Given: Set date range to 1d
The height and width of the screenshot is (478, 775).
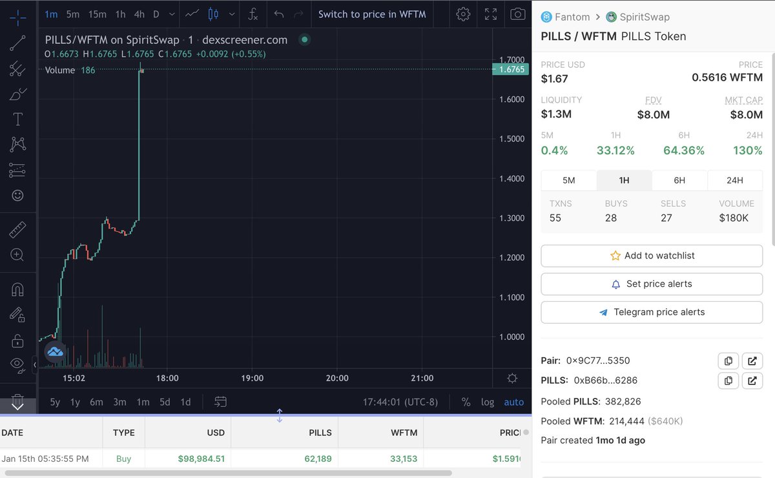Looking at the screenshot, I should pos(185,402).
